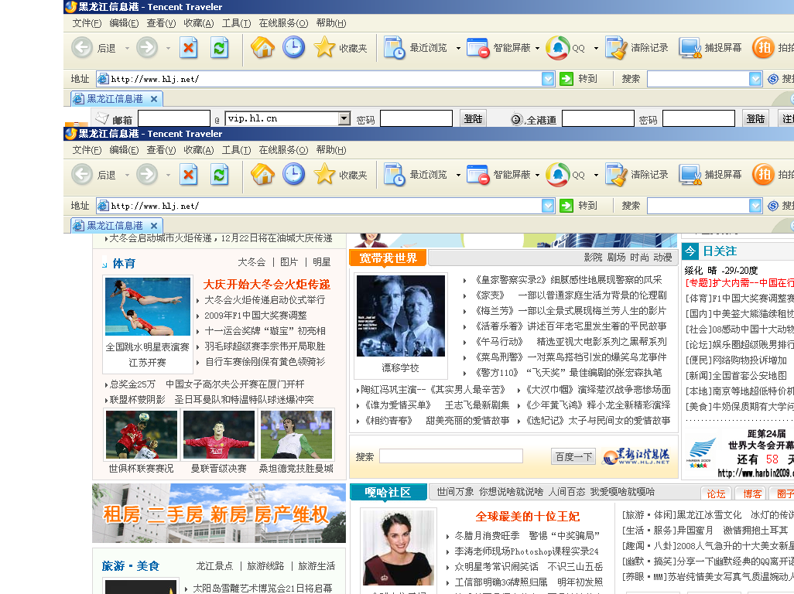The image size is (794, 594).
Task: Click the 漂移学校 movie poster thumbnail
Action: (400, 316)
